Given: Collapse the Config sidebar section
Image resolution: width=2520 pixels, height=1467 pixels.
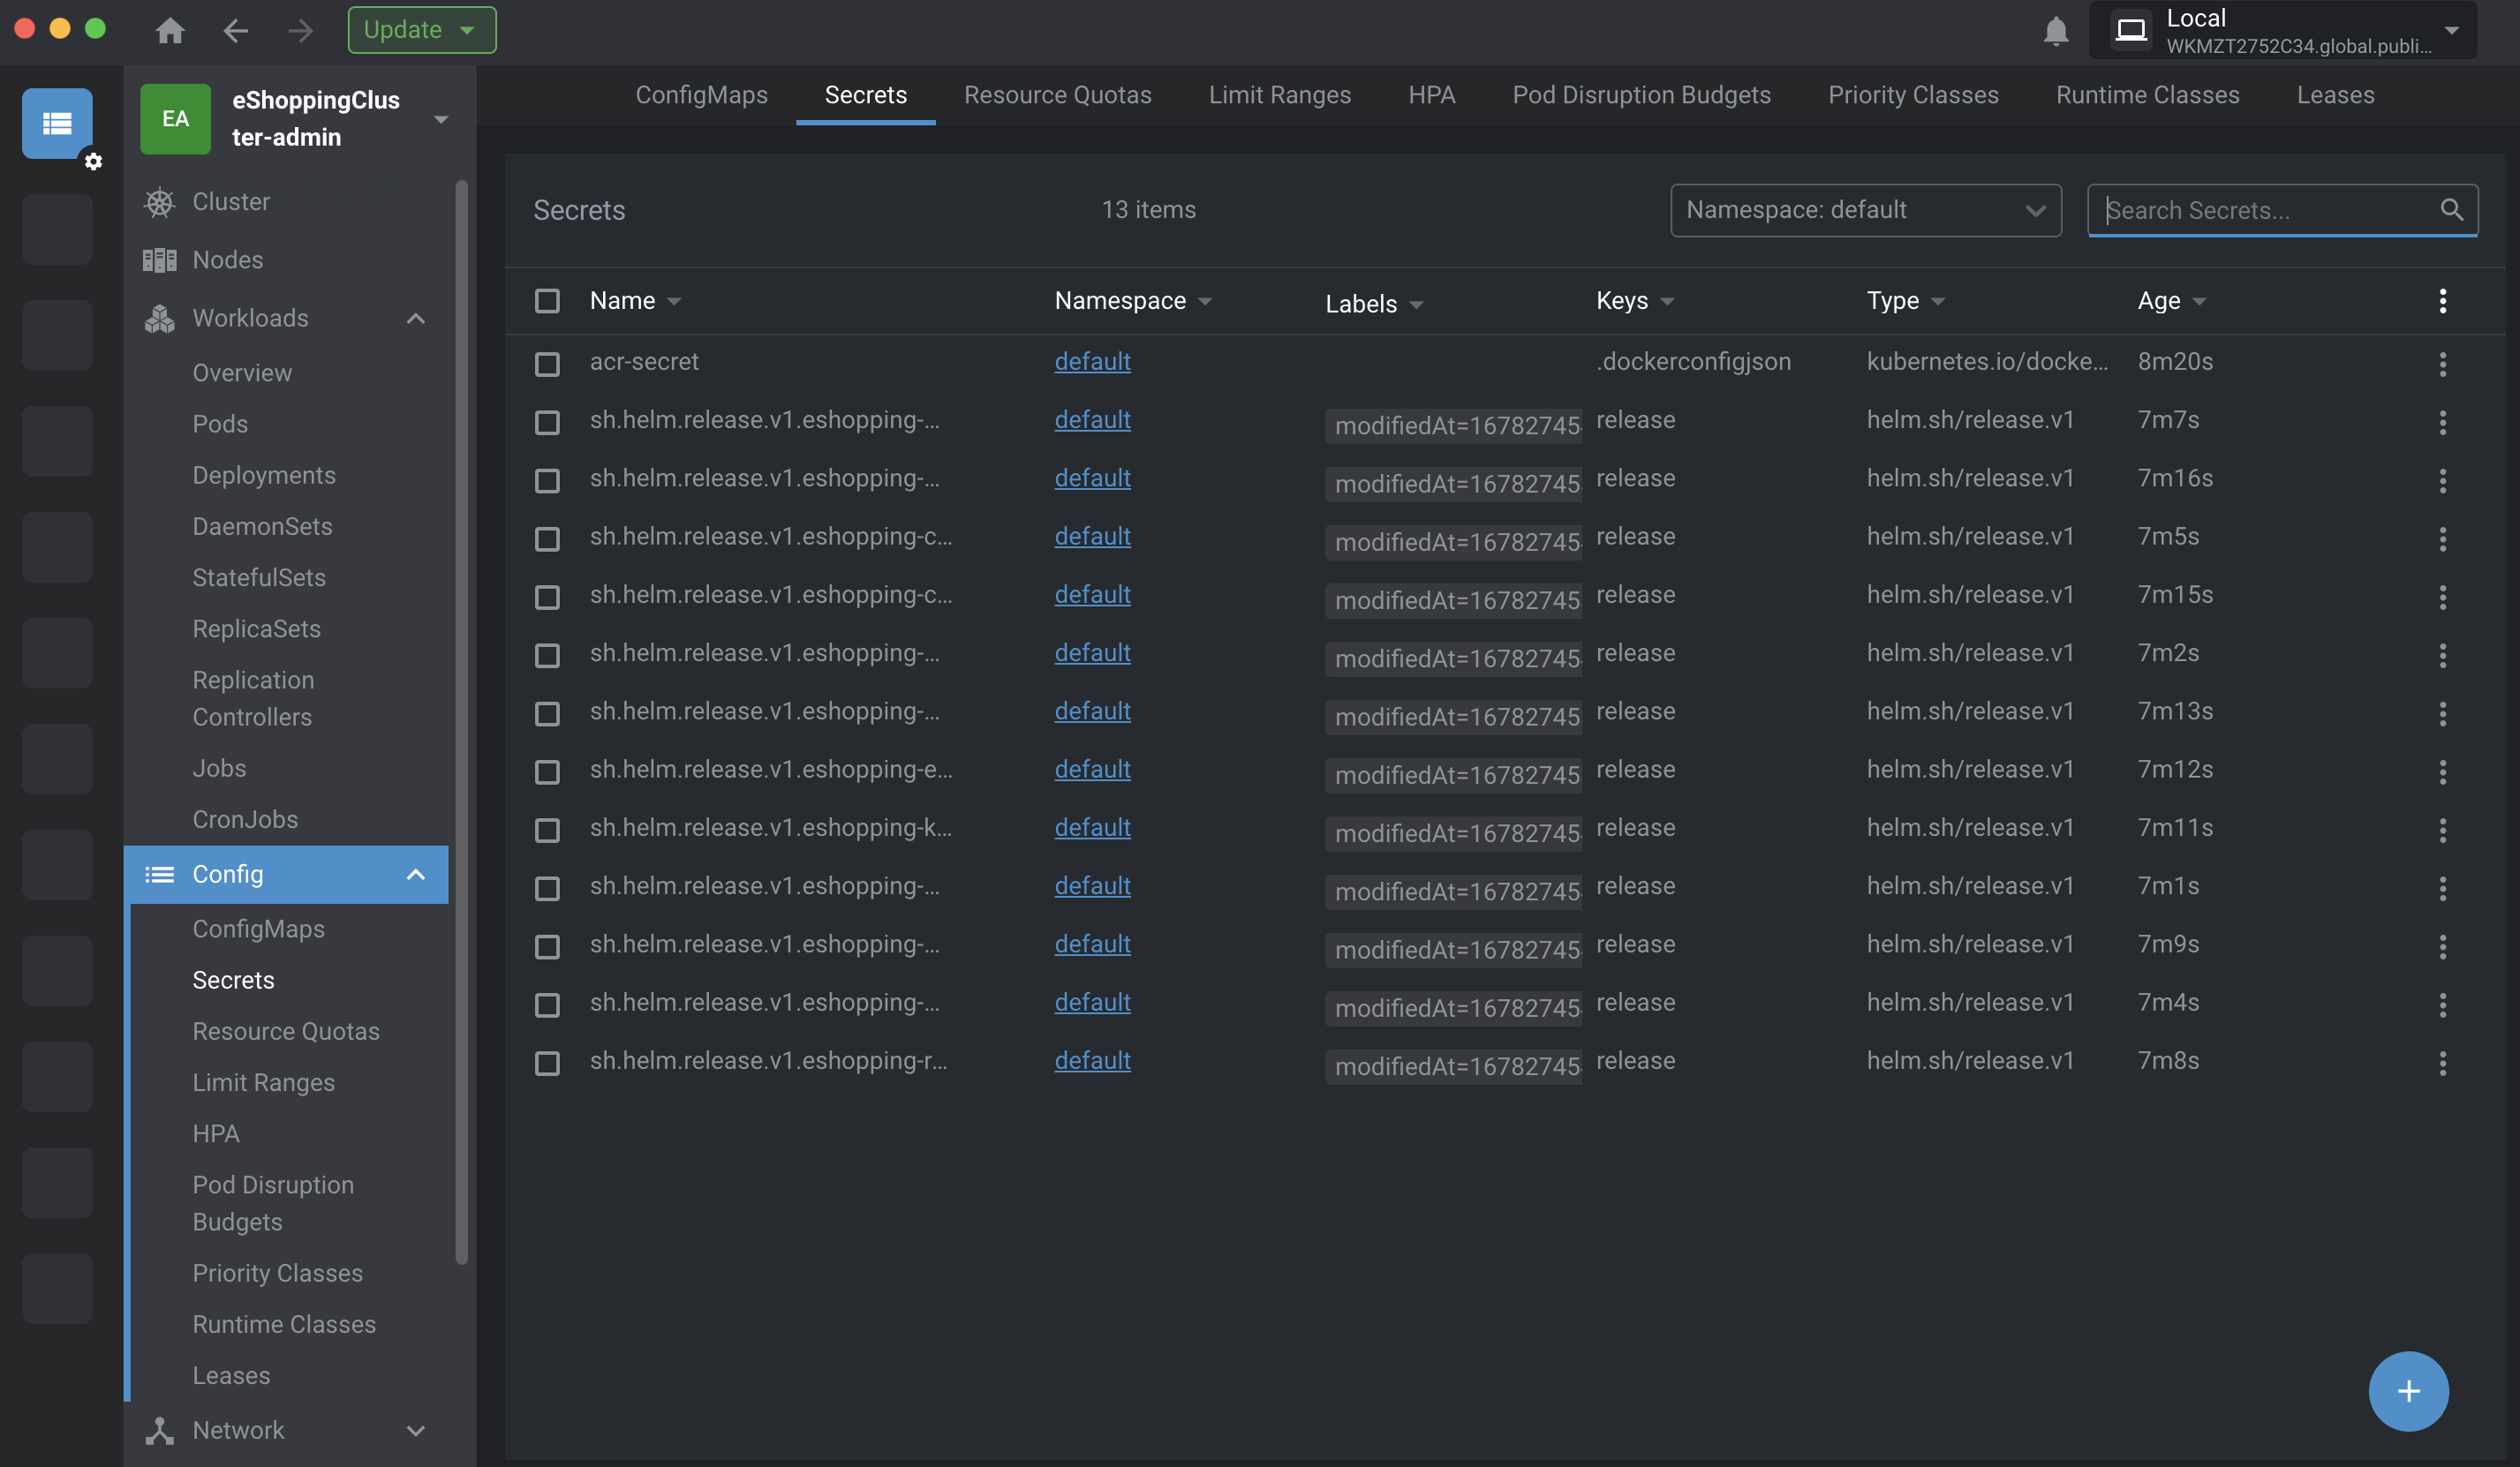Looking at the screenshot, I should coord(416,874).
